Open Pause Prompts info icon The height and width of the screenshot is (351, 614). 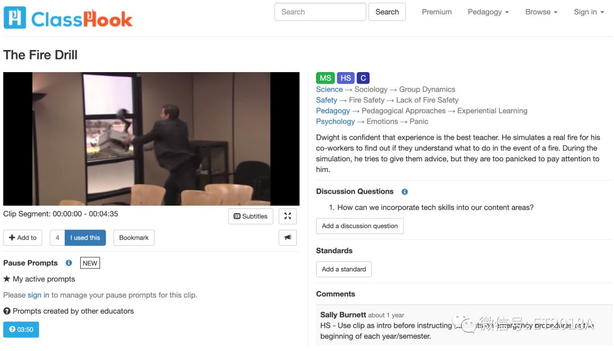click(69, 263)
